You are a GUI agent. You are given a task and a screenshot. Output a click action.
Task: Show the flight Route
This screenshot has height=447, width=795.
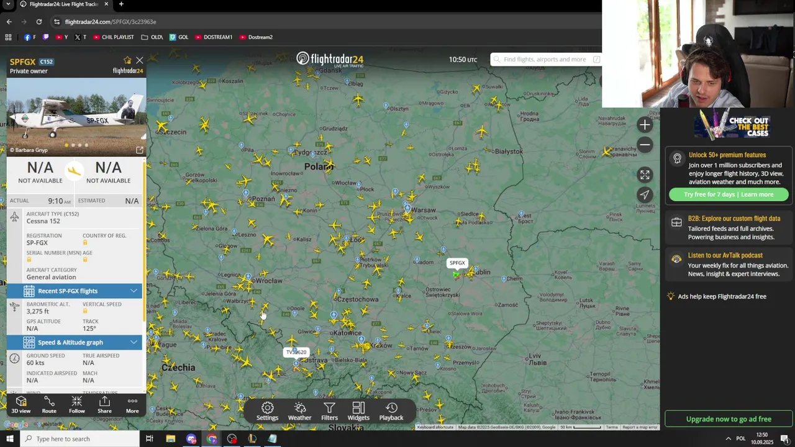[49, 405]
